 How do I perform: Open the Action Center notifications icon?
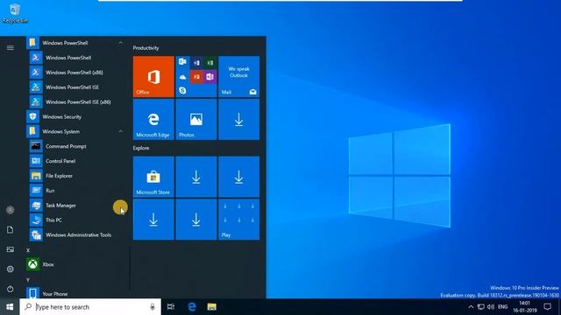[547, 307]
